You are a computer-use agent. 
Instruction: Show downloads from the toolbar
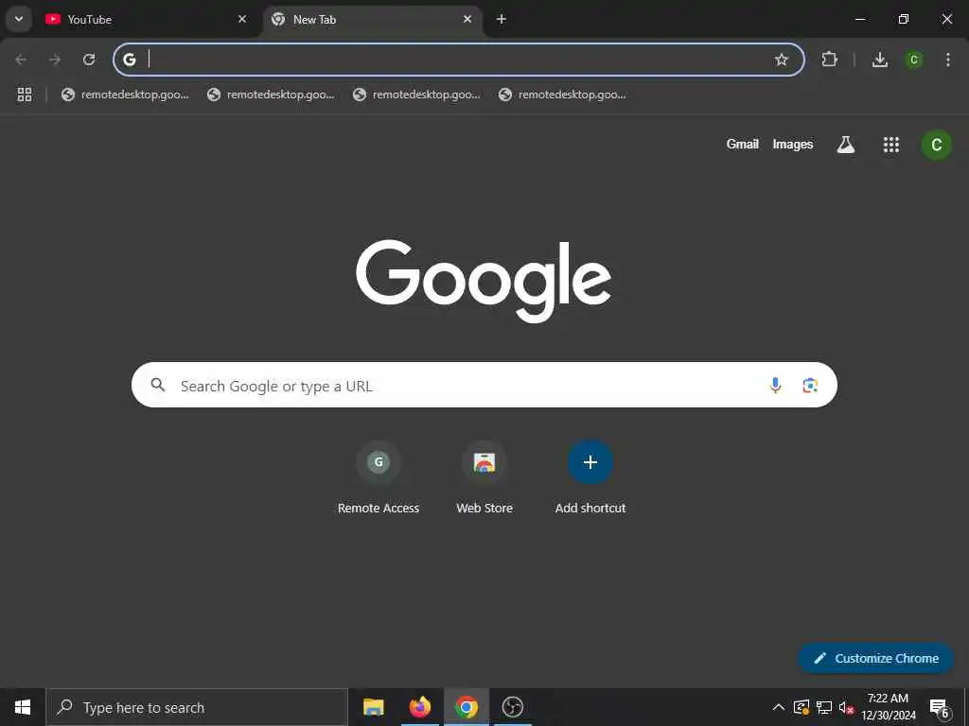coord(880,60)
